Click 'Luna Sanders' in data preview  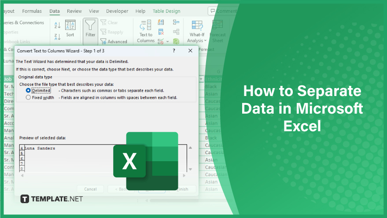click(40, 148)
